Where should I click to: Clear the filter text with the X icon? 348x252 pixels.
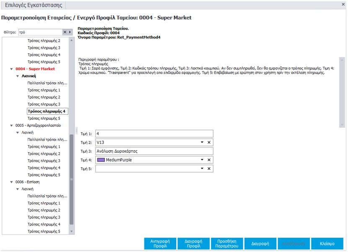coord(65,32)
